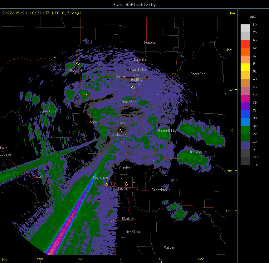Click the -50 tick on bottom horizontal axis
Screen dimensions: 269x263
tap(80, 259)
